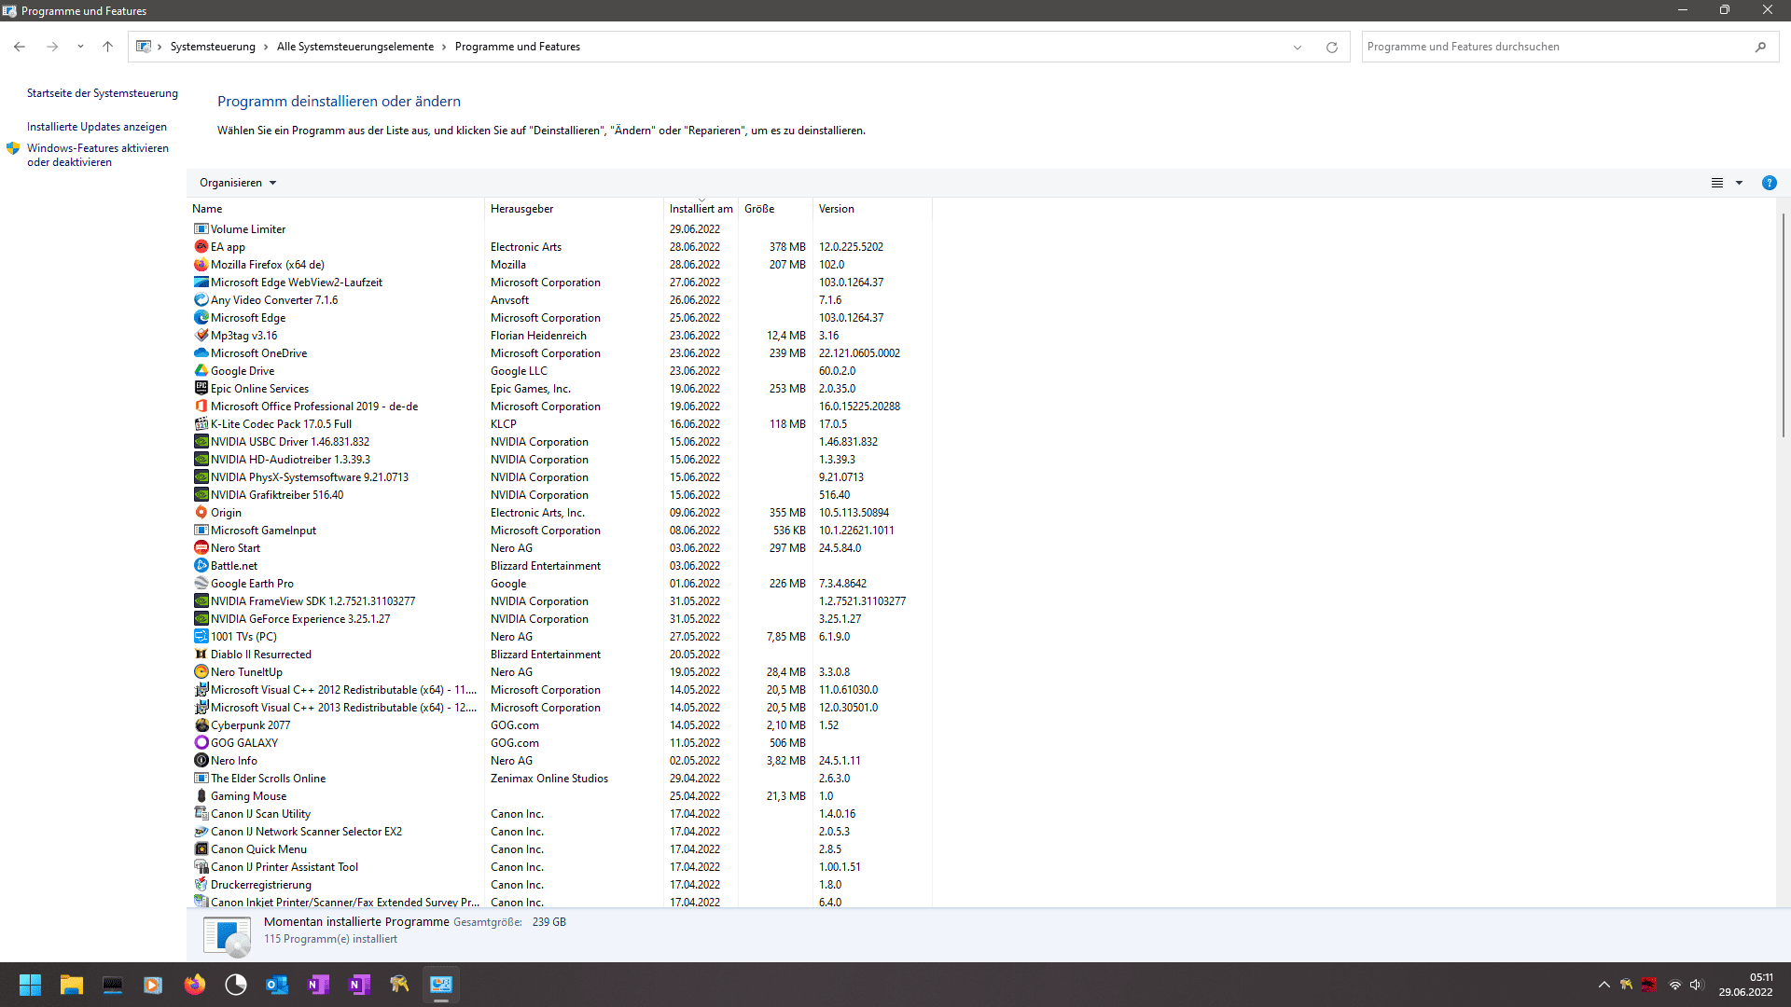Viewport: 1791px width, 1007px height.
Task: Click the Cyberpunk 2077 icon
Action: coord(201,725)
